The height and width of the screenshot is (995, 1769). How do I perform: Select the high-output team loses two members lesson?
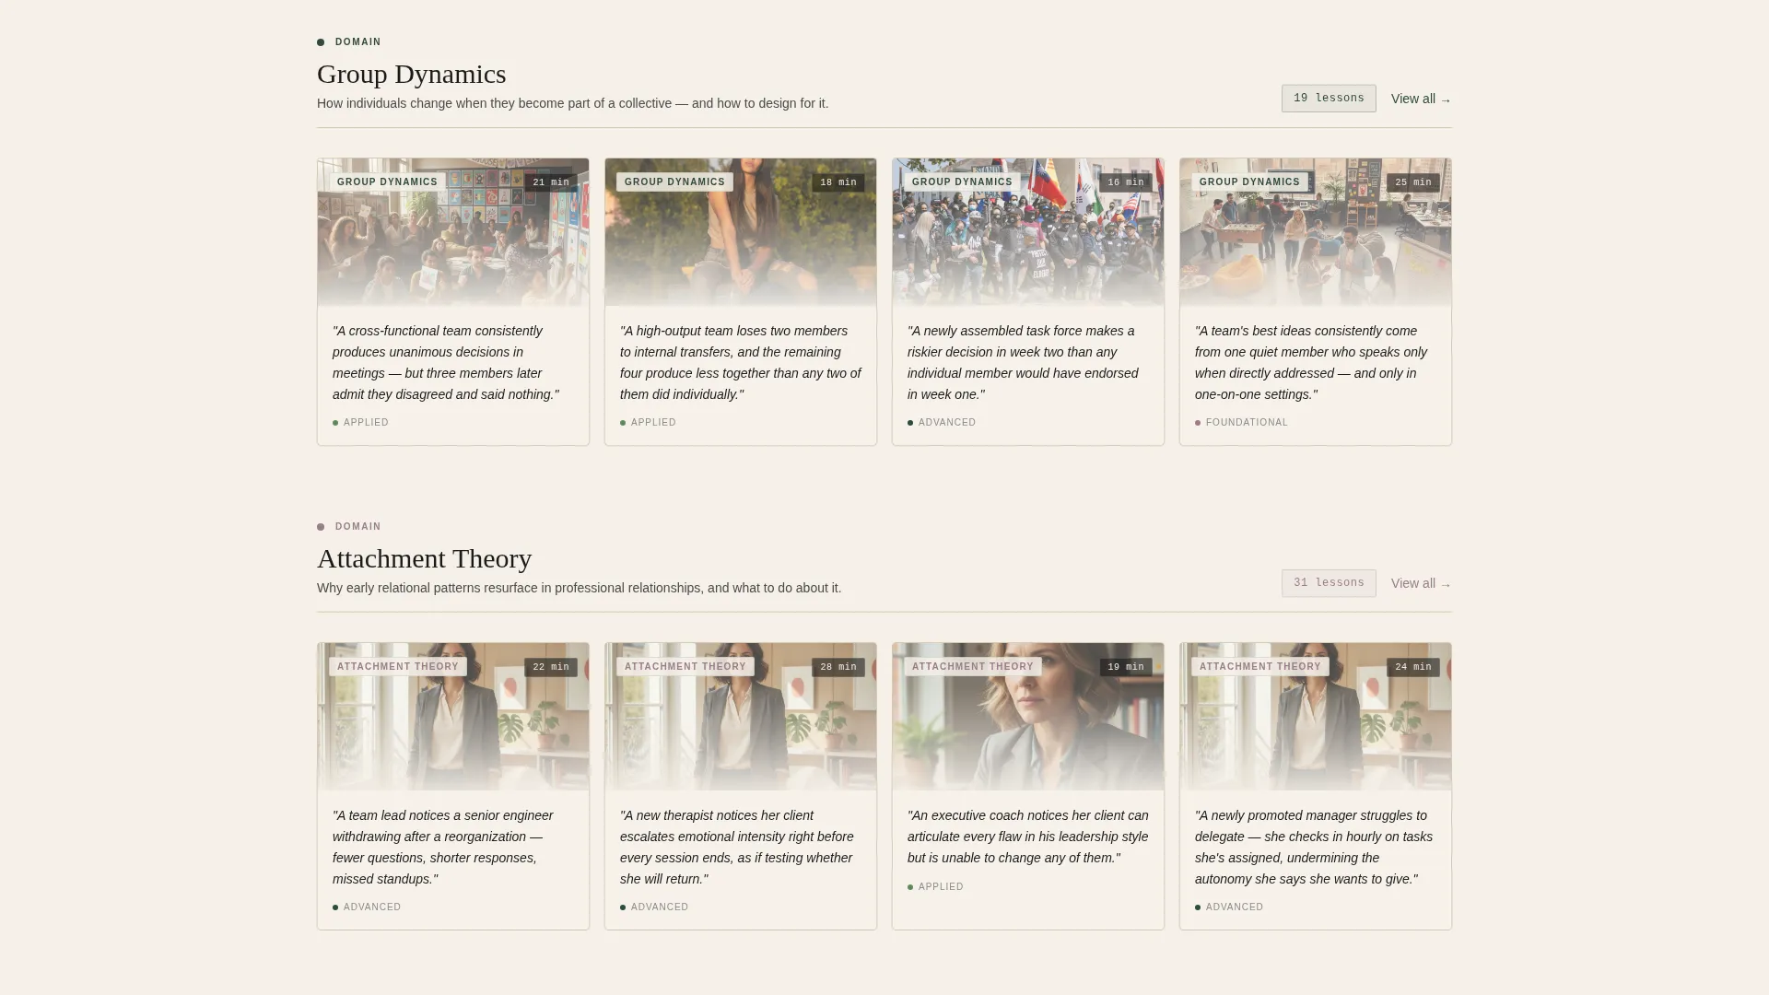click(740, 363)
